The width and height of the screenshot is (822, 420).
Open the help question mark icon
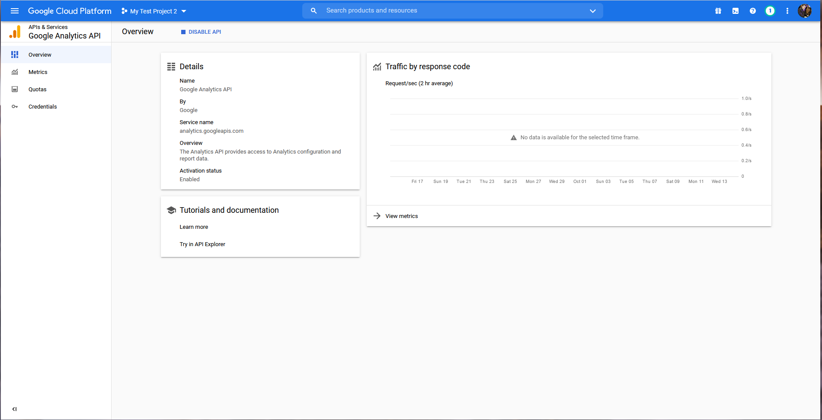point(753,11)
